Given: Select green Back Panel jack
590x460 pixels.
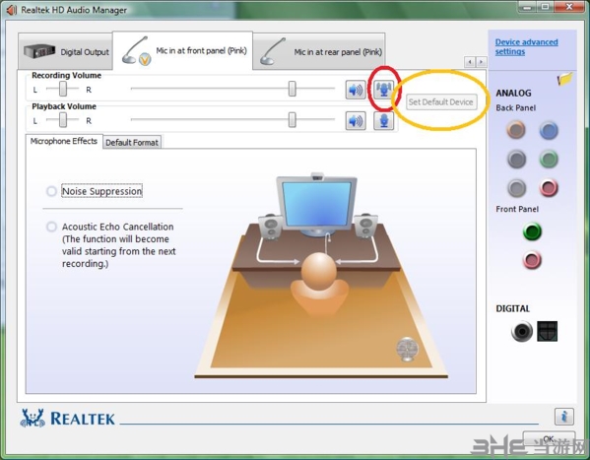Looking at the screenshot, I should pyautogui.click(x=549, y=159).
